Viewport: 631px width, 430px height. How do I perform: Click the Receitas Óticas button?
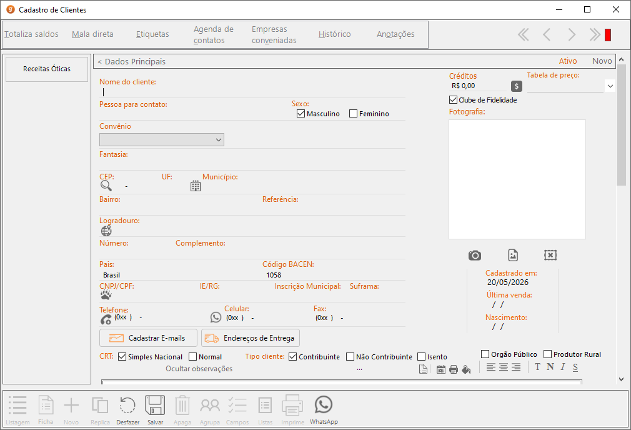47,69
